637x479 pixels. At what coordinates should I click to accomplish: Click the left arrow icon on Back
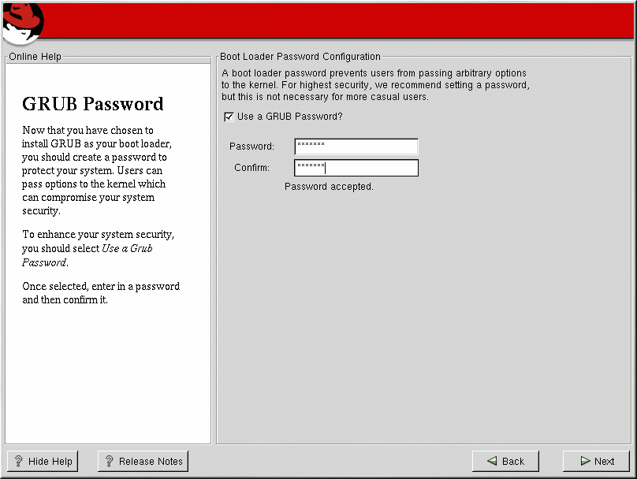[492, 461]
